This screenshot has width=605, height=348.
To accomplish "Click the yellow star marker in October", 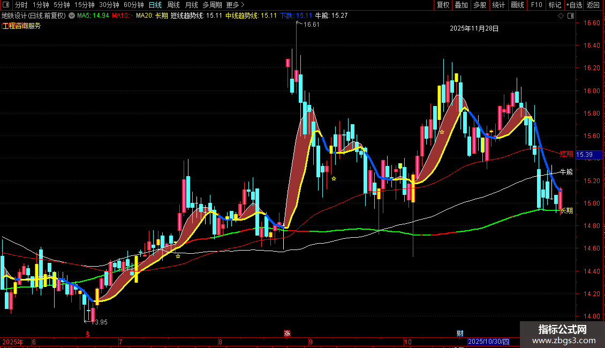I will click(x=442, y=132).
